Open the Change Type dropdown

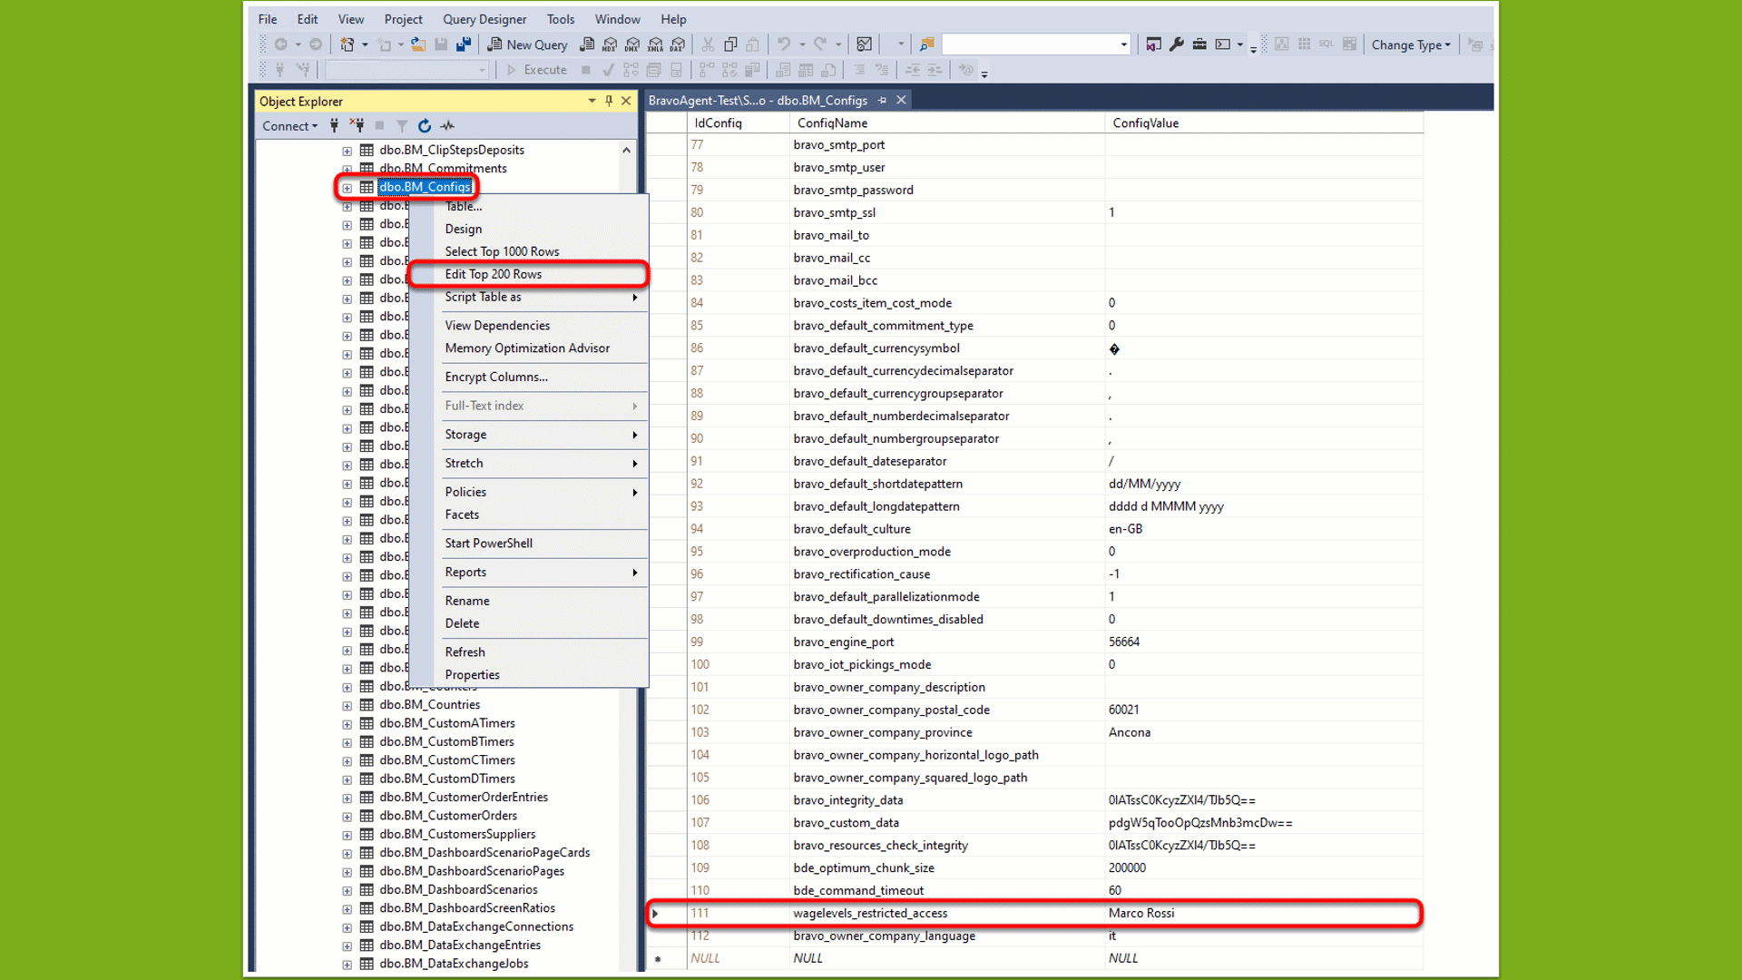point(1411,44)
